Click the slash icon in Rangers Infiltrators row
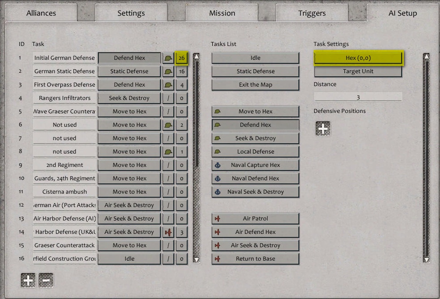The image size is (440, 299). 168,98
